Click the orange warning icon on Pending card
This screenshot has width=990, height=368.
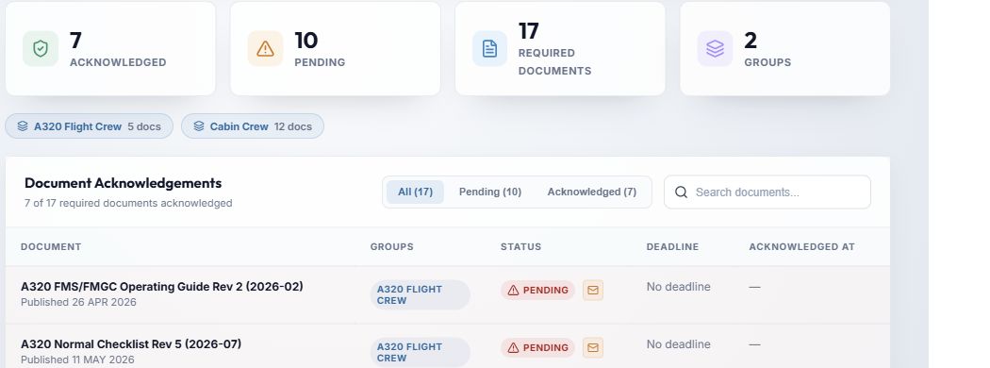265,49
